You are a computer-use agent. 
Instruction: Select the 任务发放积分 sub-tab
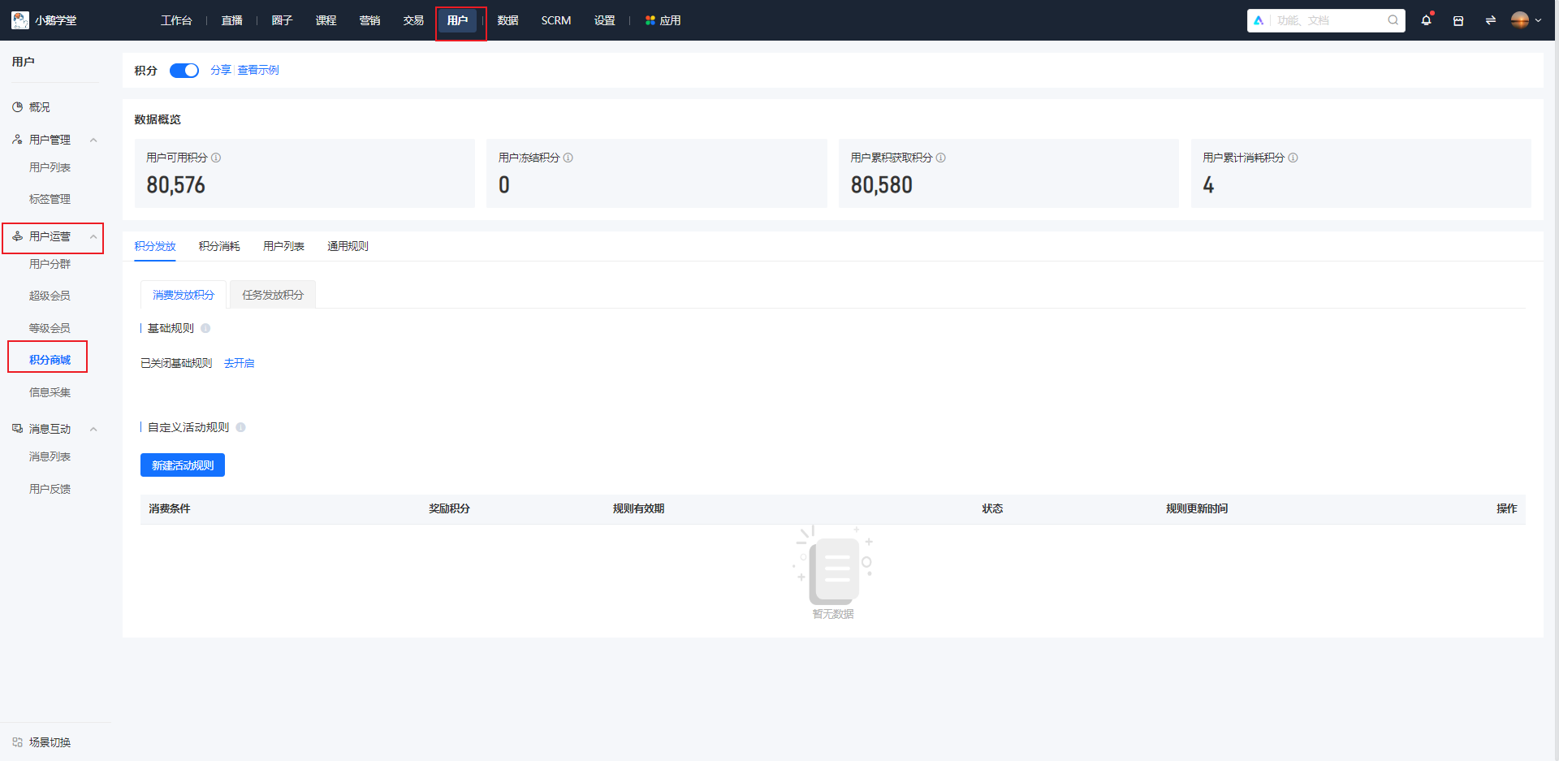(273, 295)
